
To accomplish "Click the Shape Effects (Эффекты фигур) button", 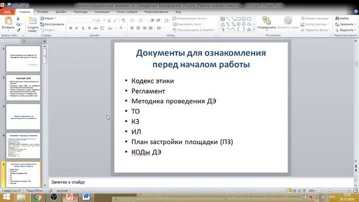I will tap(315, 30).
